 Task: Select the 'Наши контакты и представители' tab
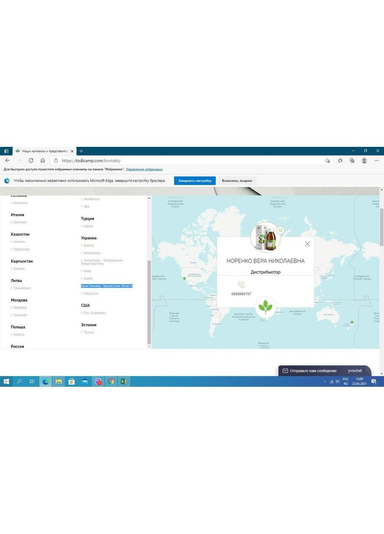(x=45, y=151)
